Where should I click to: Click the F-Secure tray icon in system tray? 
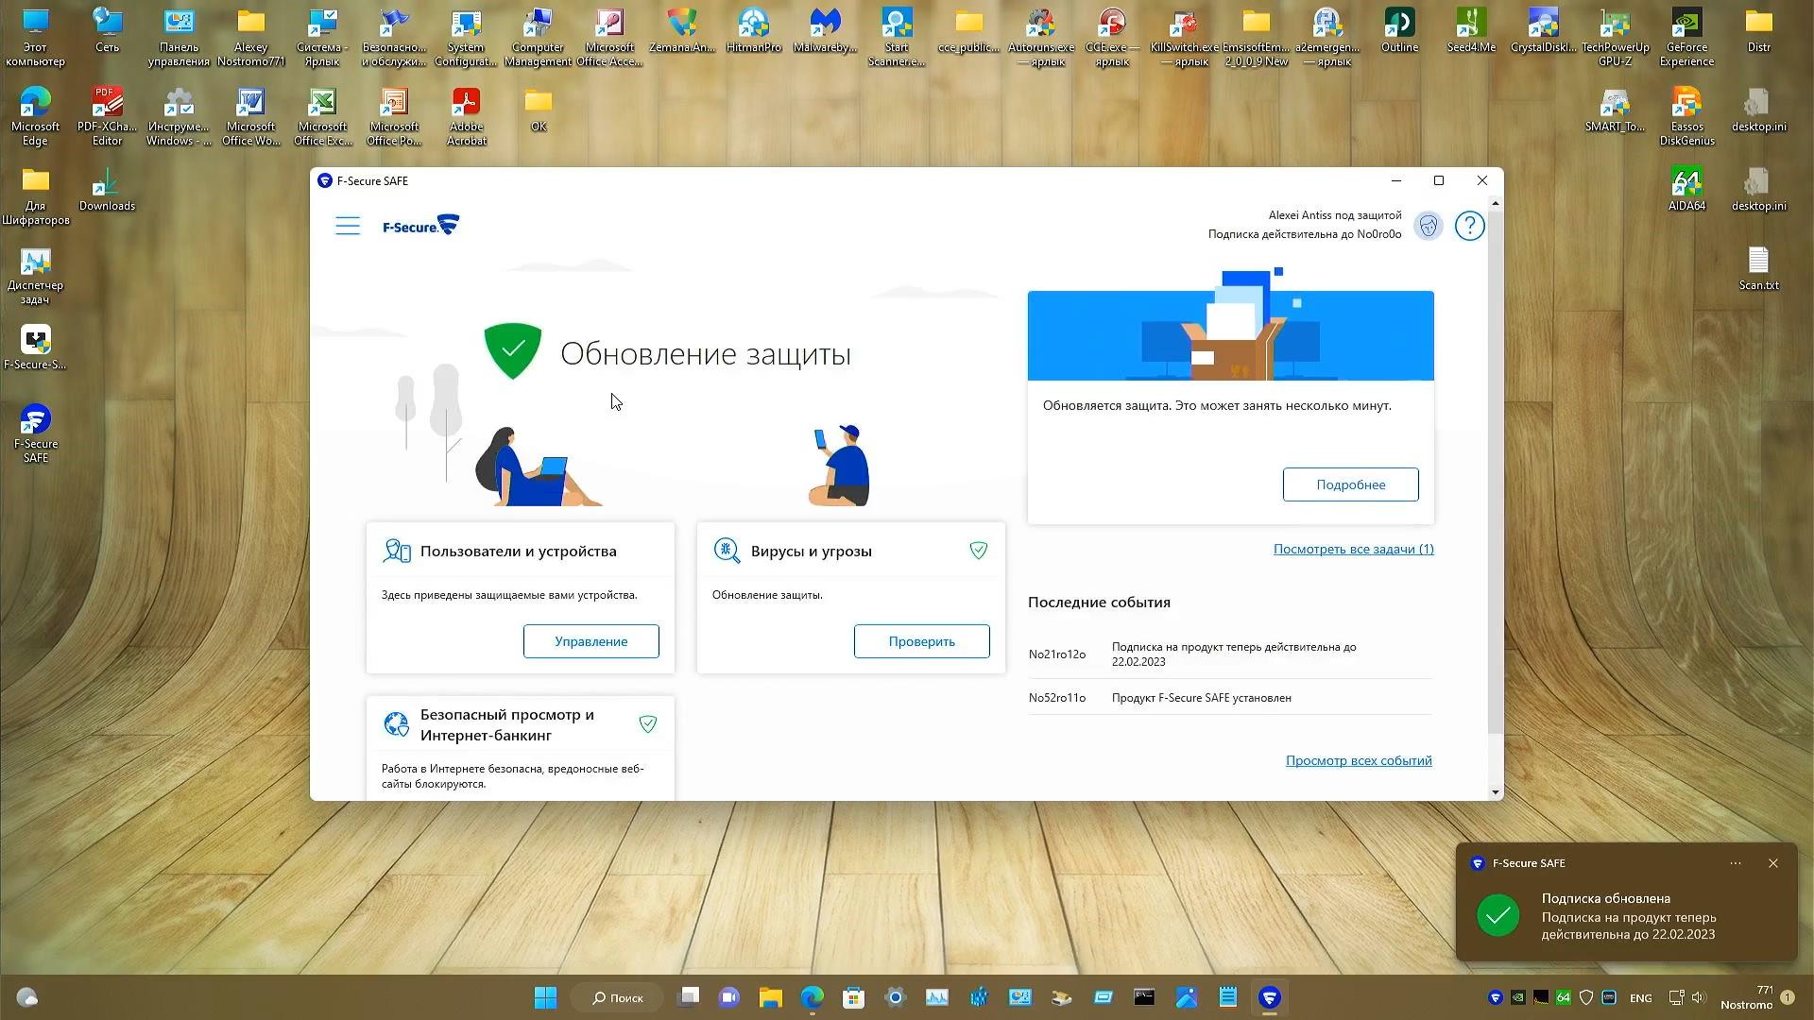point(1495,997)
